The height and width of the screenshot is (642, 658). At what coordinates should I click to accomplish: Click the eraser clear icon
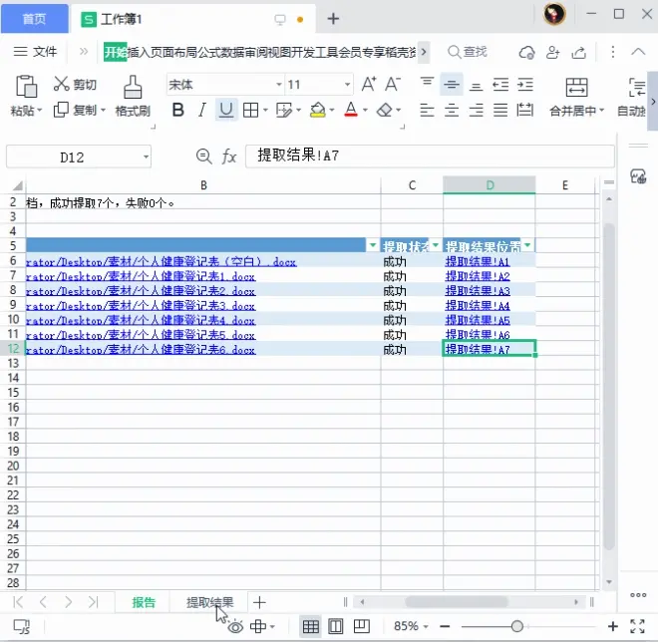[x=385, y=111]
